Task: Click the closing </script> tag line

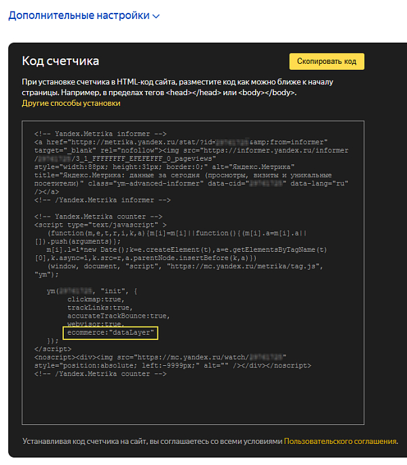Action: click(x=53, y=349)
